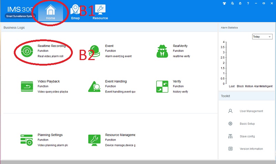Screen dimensions: 276x164
Task: Click the skin theme shirt icon
Action: 224,3
